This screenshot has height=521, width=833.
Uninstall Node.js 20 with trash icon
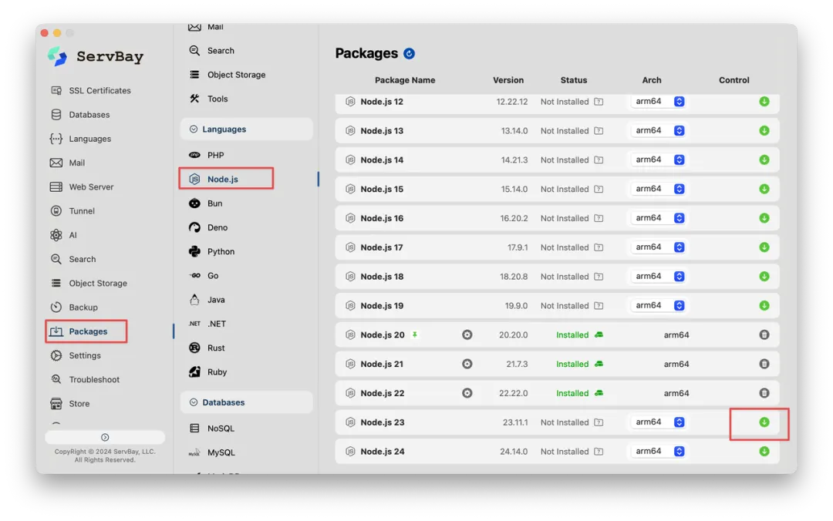tap(764, 334)
